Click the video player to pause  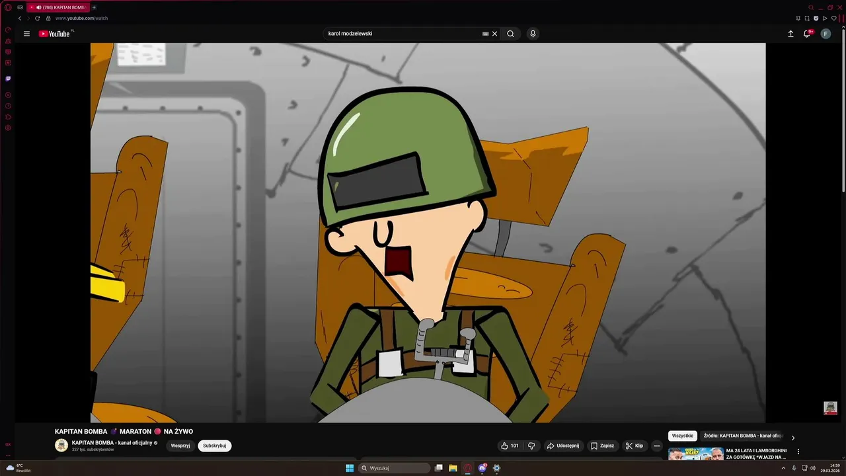tap(428, 233)
